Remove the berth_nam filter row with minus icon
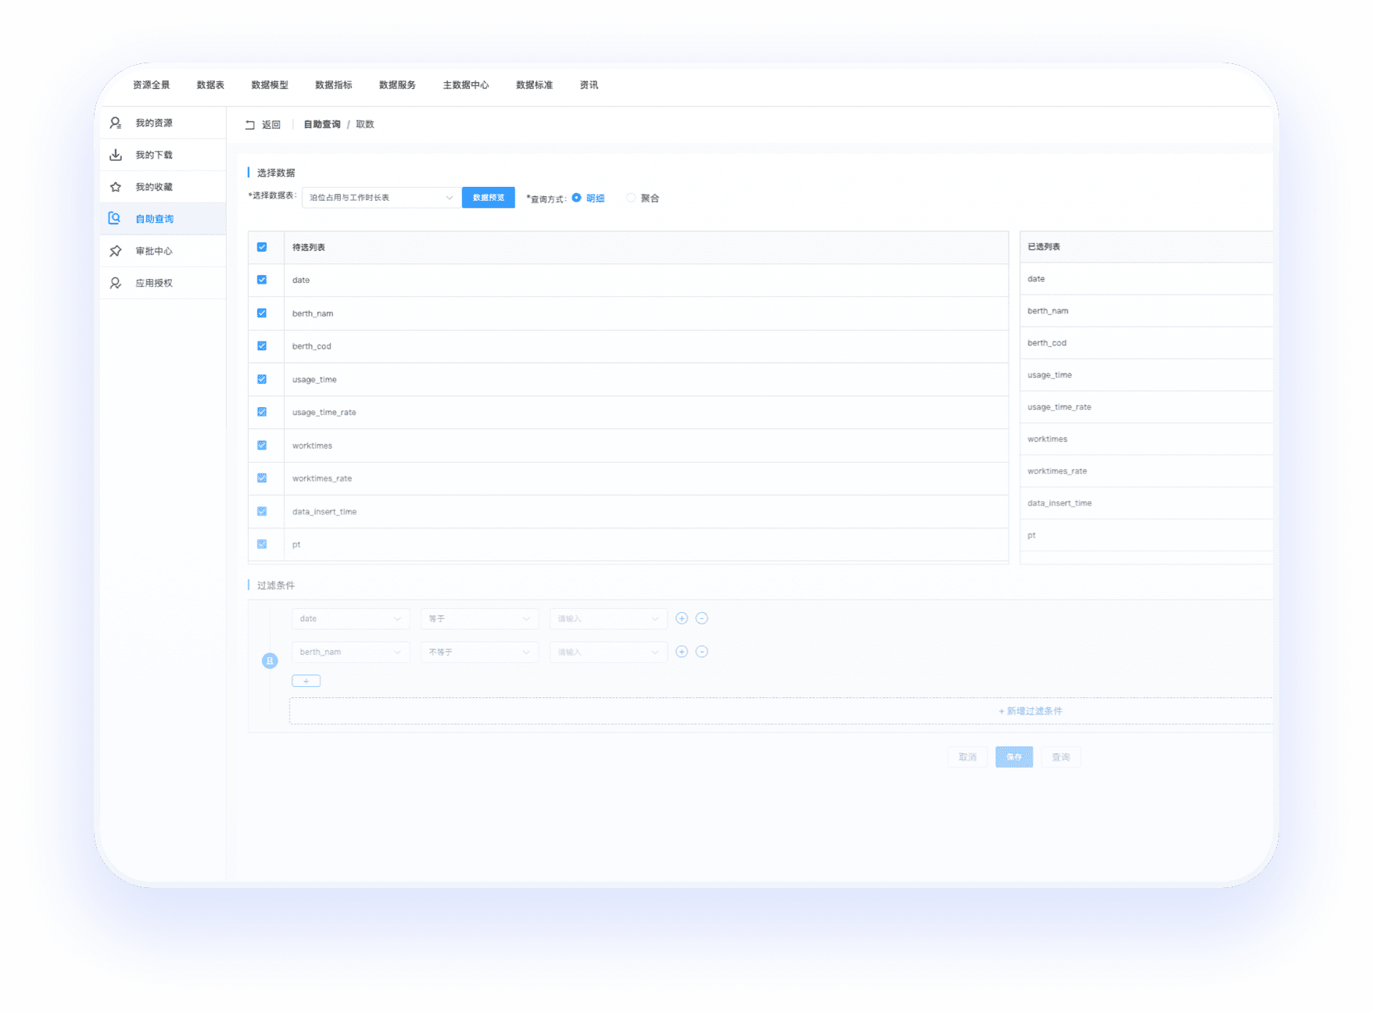Image resolution: width=1373 pixels, height=1013 pixels. click(x=702, y=652)
